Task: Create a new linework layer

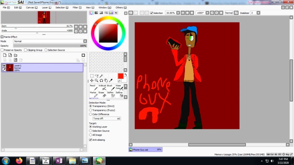Action: pos(10,55)
